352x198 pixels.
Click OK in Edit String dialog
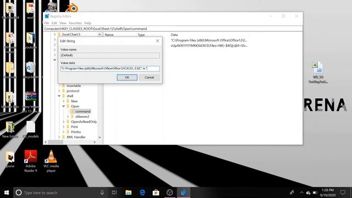pyautogui.click(x=127, y=78)
